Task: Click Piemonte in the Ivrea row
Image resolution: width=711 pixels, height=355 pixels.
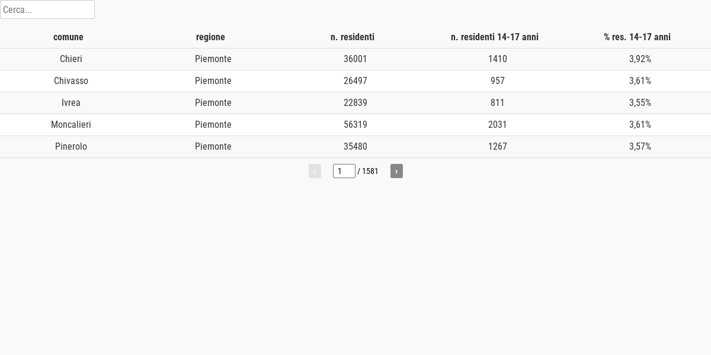Action: point(213,103)
